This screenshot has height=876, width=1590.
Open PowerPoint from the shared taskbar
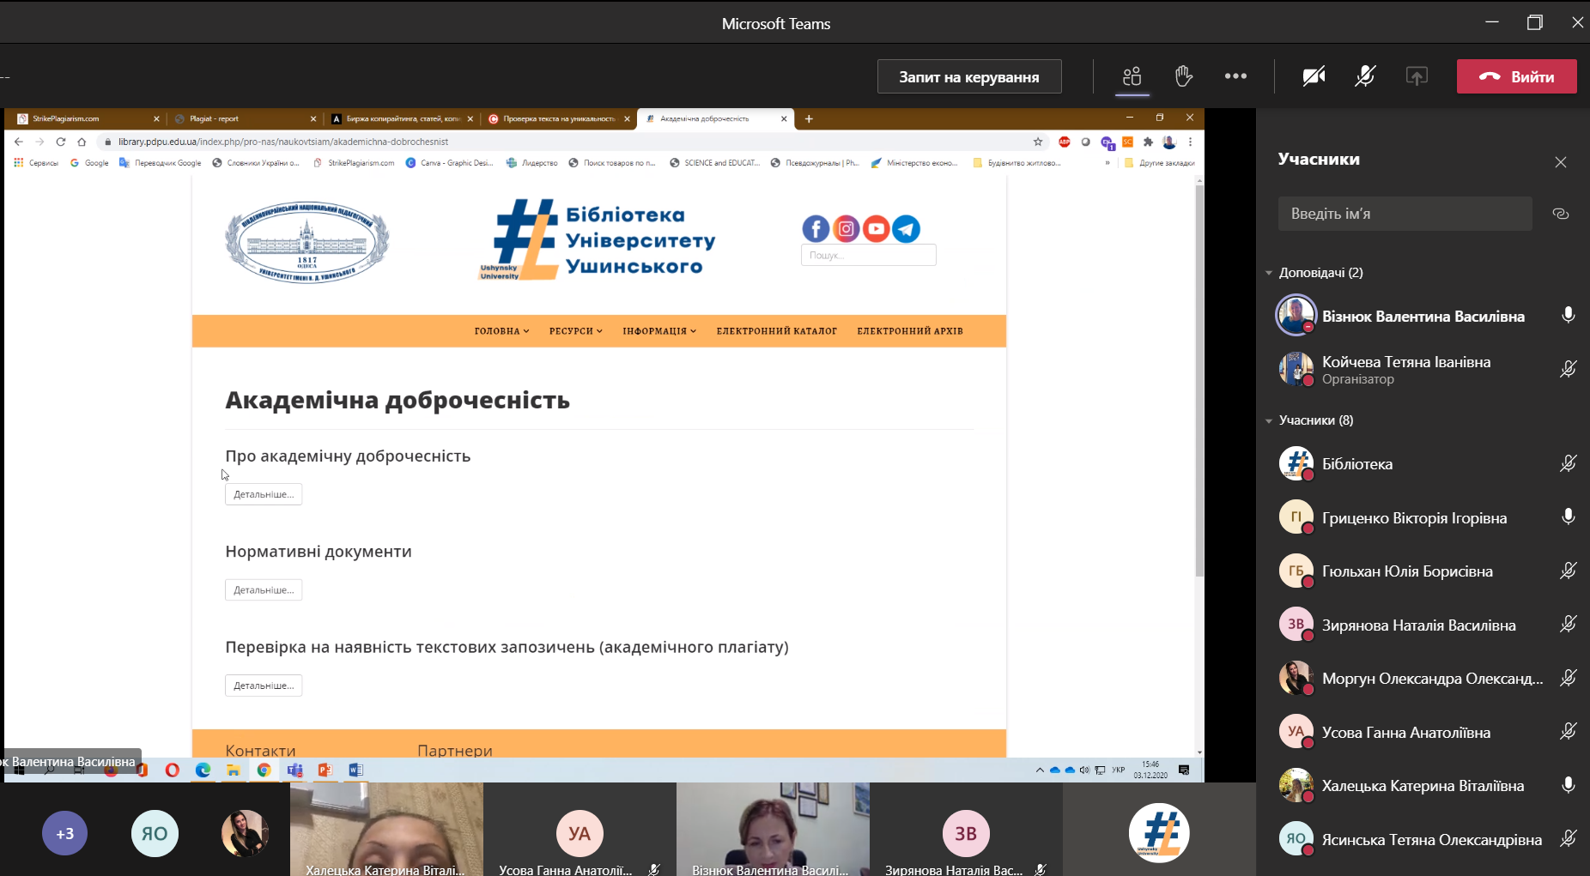(325, 770)
